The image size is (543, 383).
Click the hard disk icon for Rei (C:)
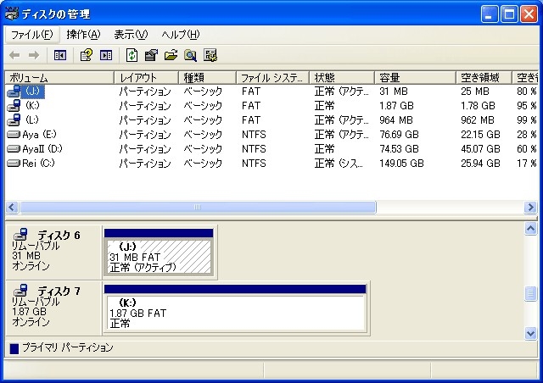14,163
